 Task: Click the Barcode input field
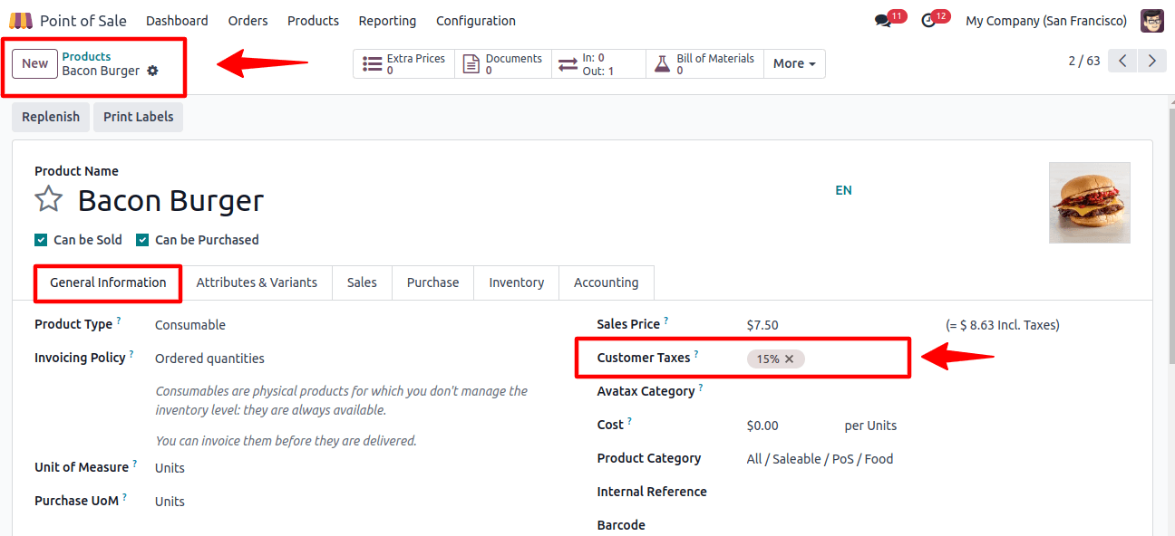(x=938, y=526)
